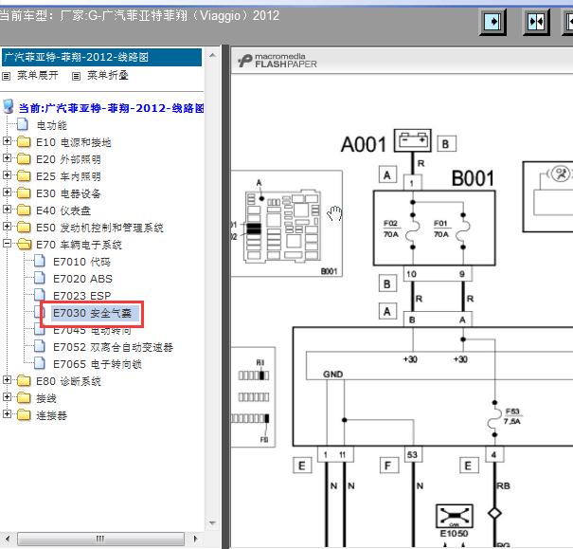
Task: Click the folder icon for 连接器
Action: [24, 414]
